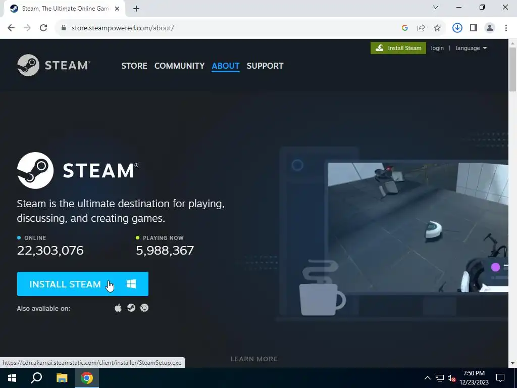This screenshot has width=517, height=388.
Task: Open the language dropdown
Action: click(x=471, y=48)
